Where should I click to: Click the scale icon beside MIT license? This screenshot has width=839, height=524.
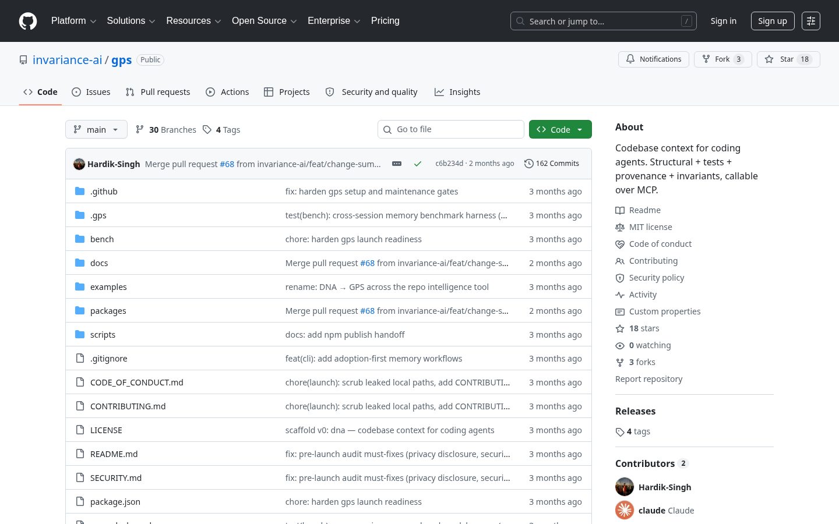(x=620, y=227)
